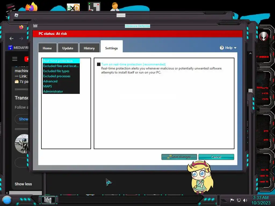Open the network tray icon
275x206 pixels.
coord(239,200)
